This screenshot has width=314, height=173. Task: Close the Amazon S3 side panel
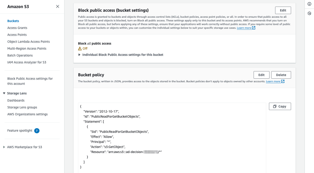coord(58,7)
